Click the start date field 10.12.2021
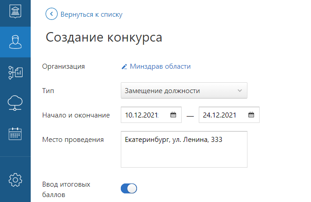The height and width of the screenshot is (202, 311). click(x=151, y=115)
